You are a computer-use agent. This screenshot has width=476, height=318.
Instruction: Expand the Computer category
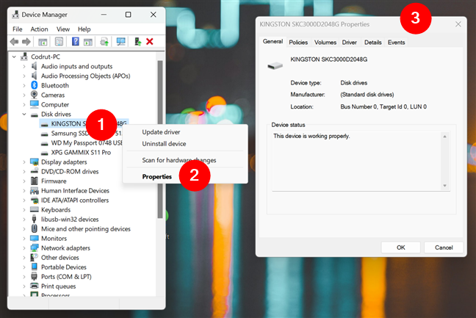click(x=24, y=104)
